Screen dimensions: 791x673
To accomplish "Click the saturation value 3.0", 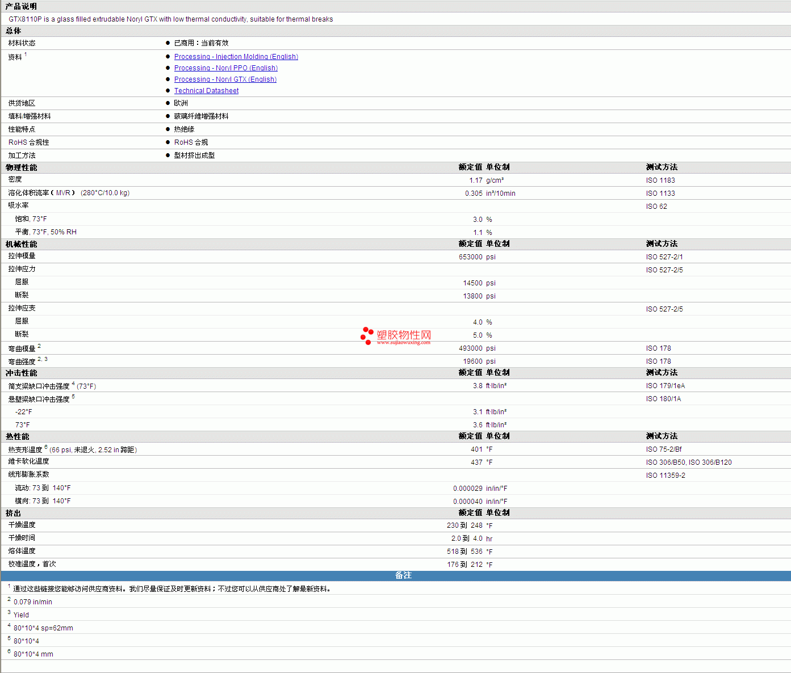I will click(x=478, y=220).
